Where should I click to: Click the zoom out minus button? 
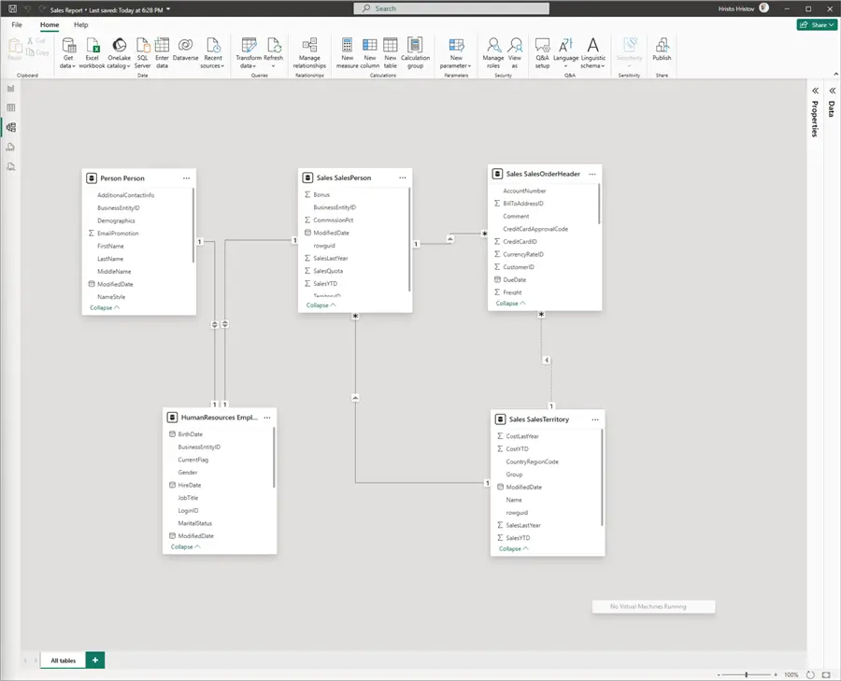click(719, 674)
